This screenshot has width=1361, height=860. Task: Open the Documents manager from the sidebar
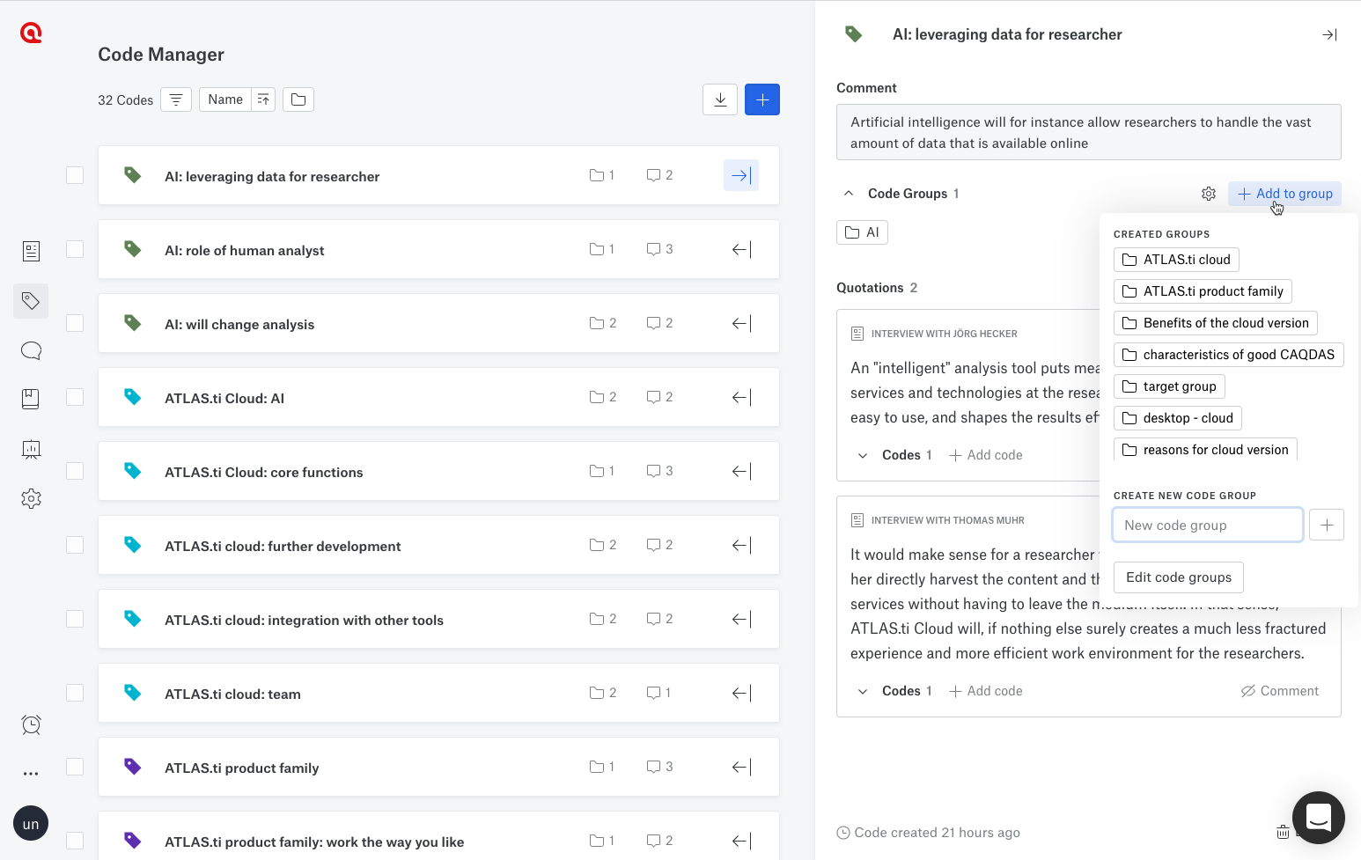pyautogui.click(x=31, y=251)
